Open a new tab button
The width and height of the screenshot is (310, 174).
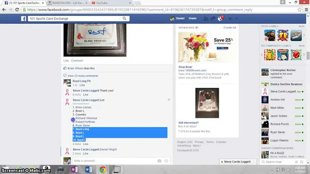pyautogui.click(x=138, y=3)
